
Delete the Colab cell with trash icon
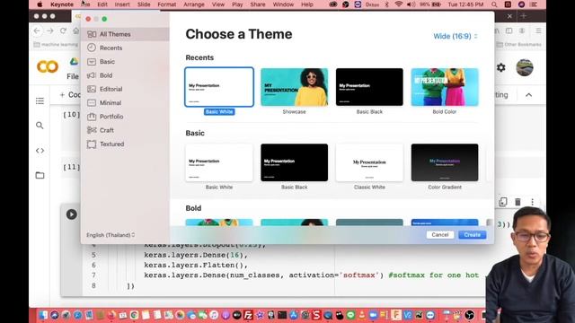pos(517,202)
